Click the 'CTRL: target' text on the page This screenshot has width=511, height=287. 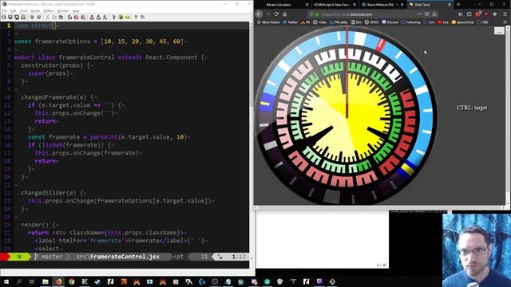pos(472,108)
